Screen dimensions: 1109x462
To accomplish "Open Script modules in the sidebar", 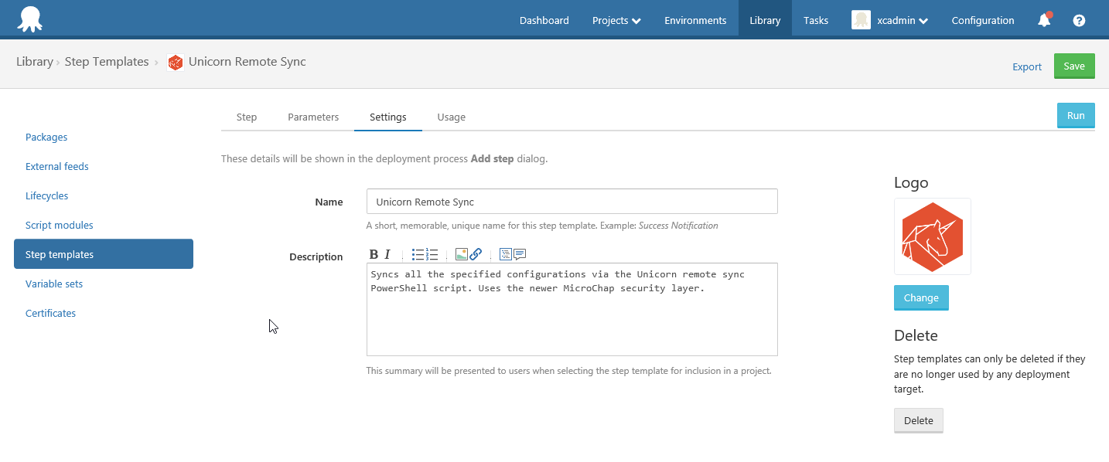I will pos(60,226).
